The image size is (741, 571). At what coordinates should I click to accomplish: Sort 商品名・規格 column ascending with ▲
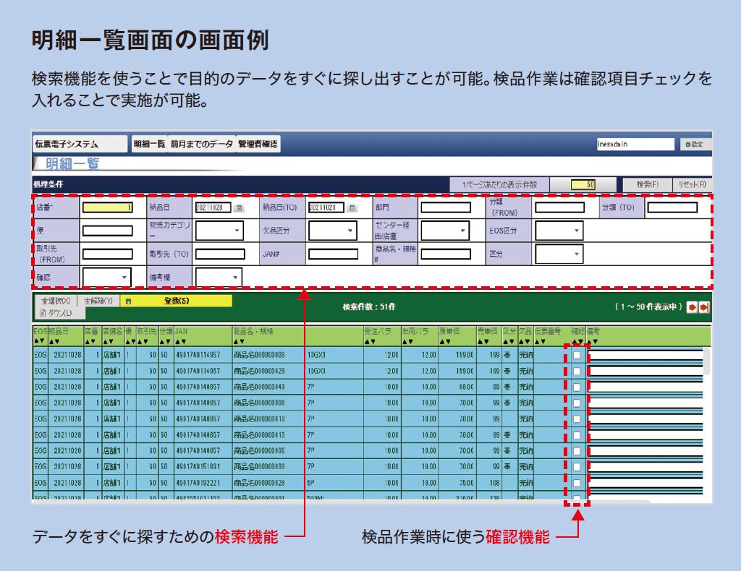pos(236,341)
